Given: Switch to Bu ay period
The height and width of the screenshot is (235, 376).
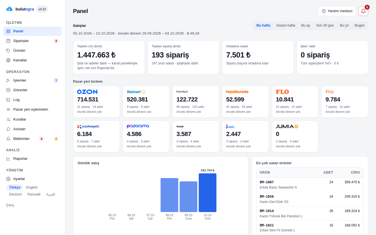Looking at the screenshot, I should click(305, 25).
